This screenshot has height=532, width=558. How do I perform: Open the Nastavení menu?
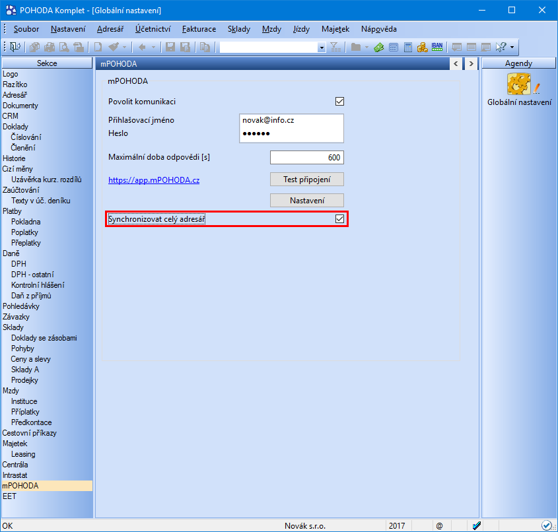[x=68, y=29]
